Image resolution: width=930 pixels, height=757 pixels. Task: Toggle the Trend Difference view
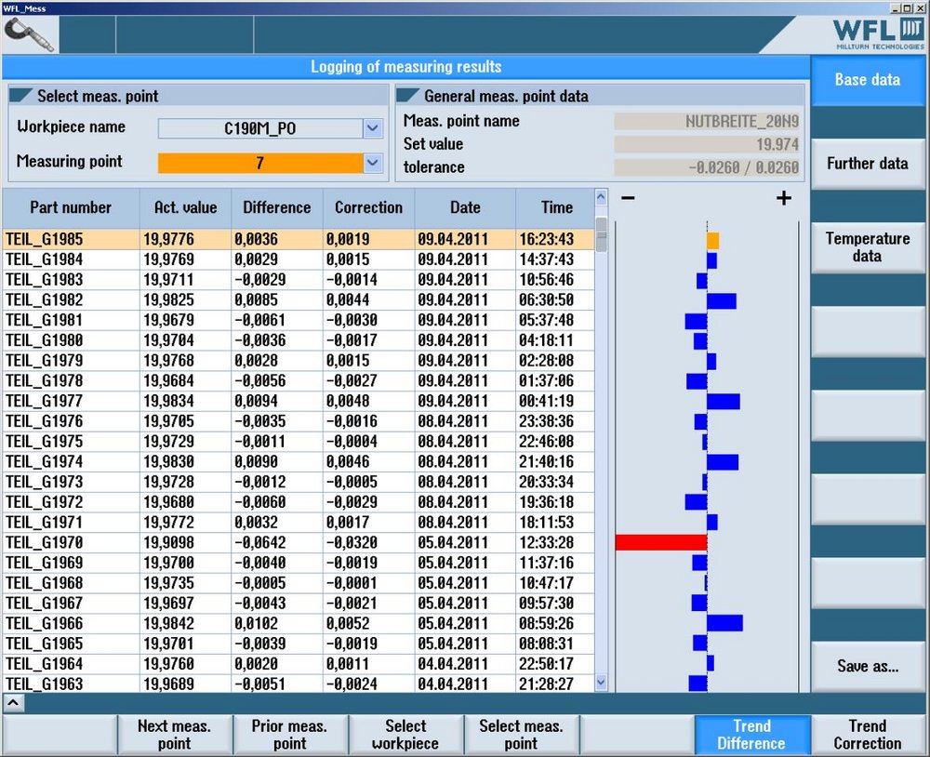coord(751,735)
